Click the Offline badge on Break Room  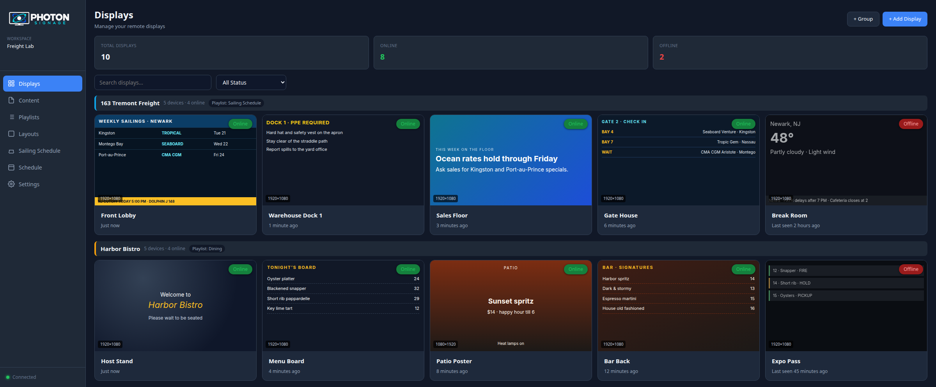(911, 124)
